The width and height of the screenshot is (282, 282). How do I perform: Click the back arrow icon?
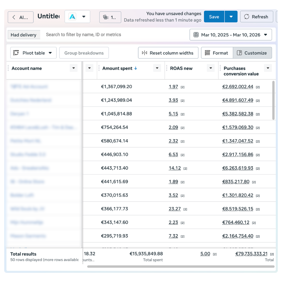[x=14, y=17]
